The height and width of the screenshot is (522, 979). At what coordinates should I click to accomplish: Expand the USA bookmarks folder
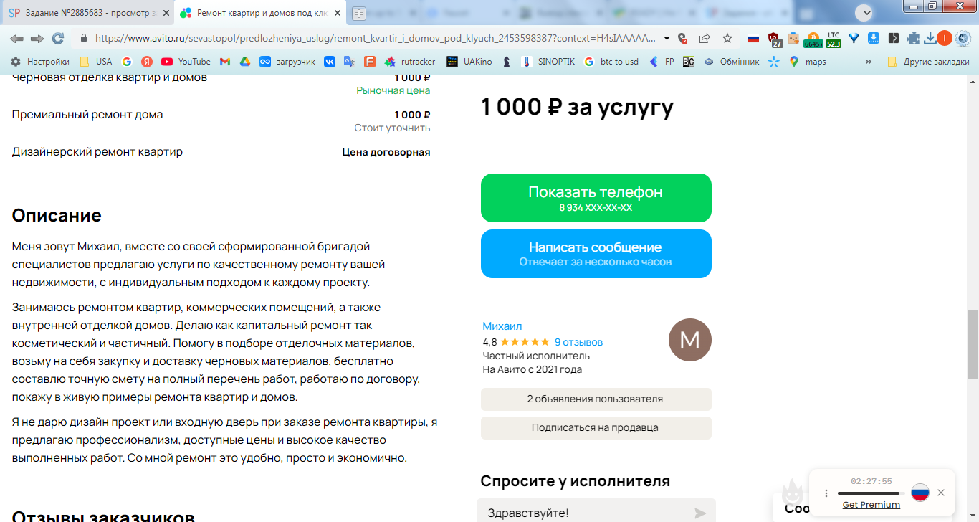pyautogui.click(x=95, y=62)
